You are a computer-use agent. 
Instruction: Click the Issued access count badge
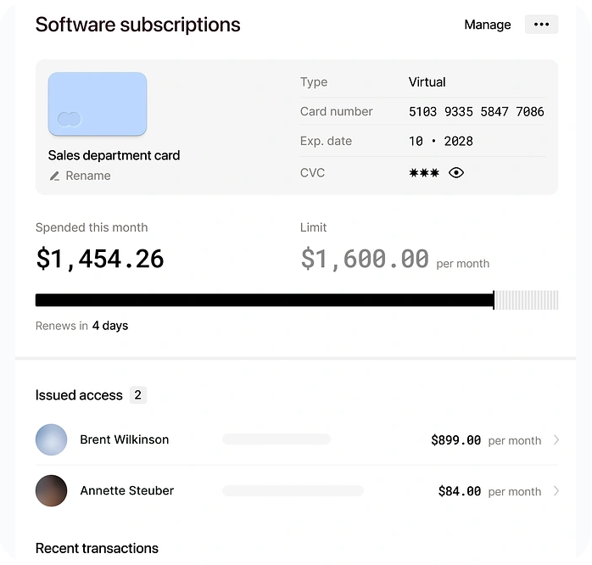click(x=138, y=394)
